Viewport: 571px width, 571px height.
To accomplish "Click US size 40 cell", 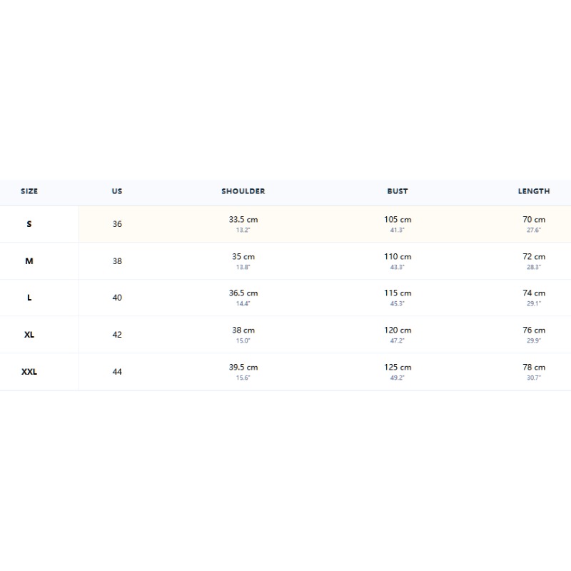I will pyautogui.click(x=117, y=298).
